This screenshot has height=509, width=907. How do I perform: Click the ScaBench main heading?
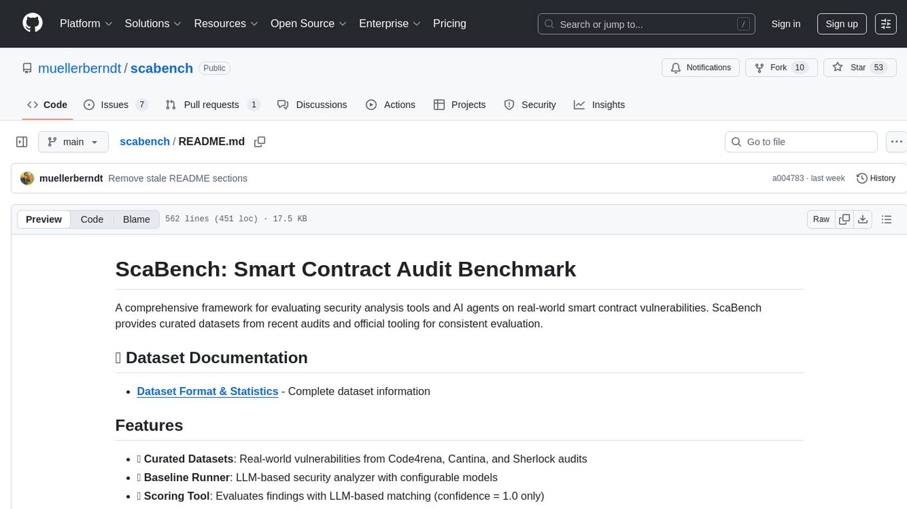[x=345, y=268]
